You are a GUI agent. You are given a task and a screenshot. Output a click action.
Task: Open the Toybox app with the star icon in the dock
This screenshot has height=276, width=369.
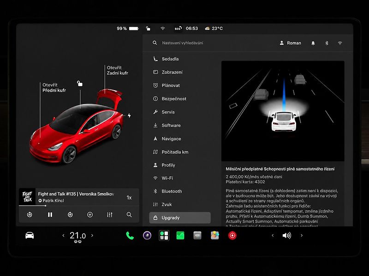click(x=215, y=235)
